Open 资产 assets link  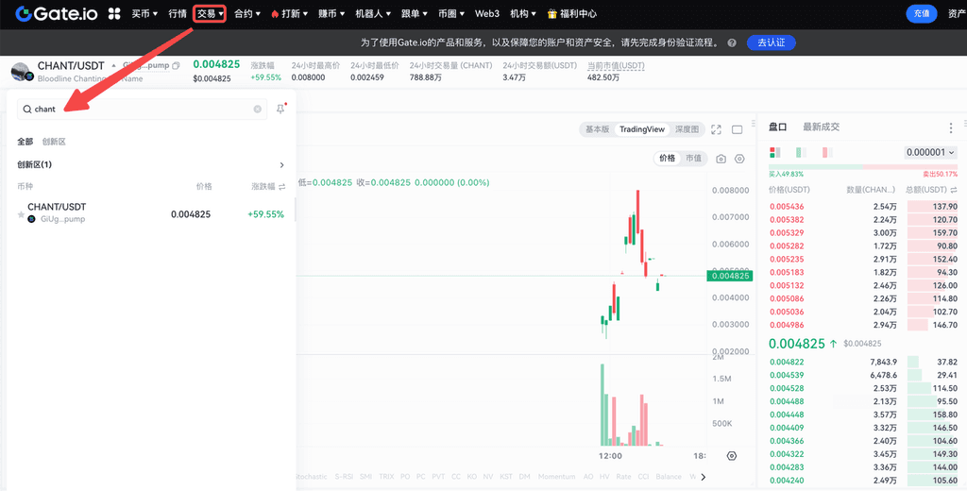[957, 13]
